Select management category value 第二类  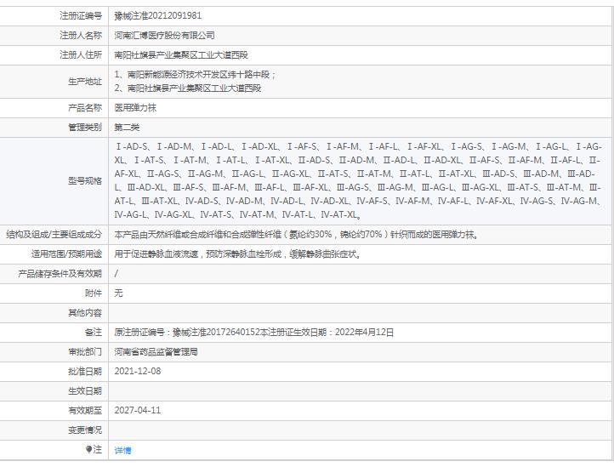(x=127, y=128)
